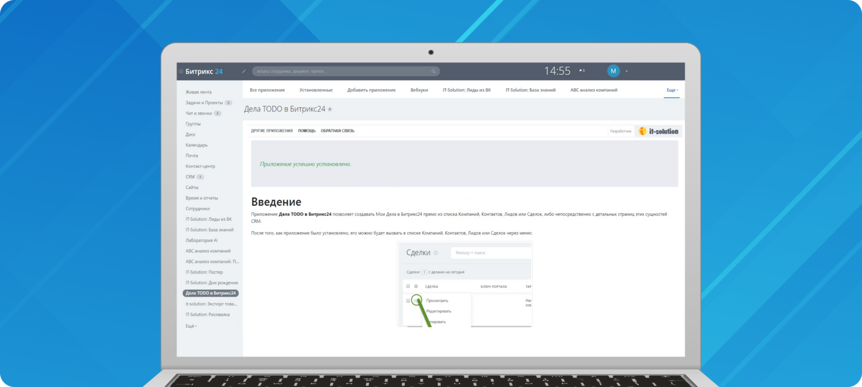
Task: Open ABC анализ компаний sidebar item
Action: pyautogui.click(x=208, y=251)
